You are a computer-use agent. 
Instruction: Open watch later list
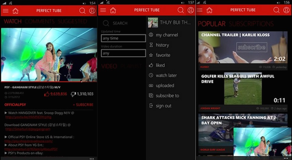click(x=166, y=75)
